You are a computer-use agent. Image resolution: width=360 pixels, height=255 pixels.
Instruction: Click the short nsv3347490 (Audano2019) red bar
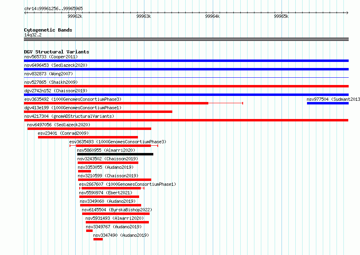(x=98, y=239)
